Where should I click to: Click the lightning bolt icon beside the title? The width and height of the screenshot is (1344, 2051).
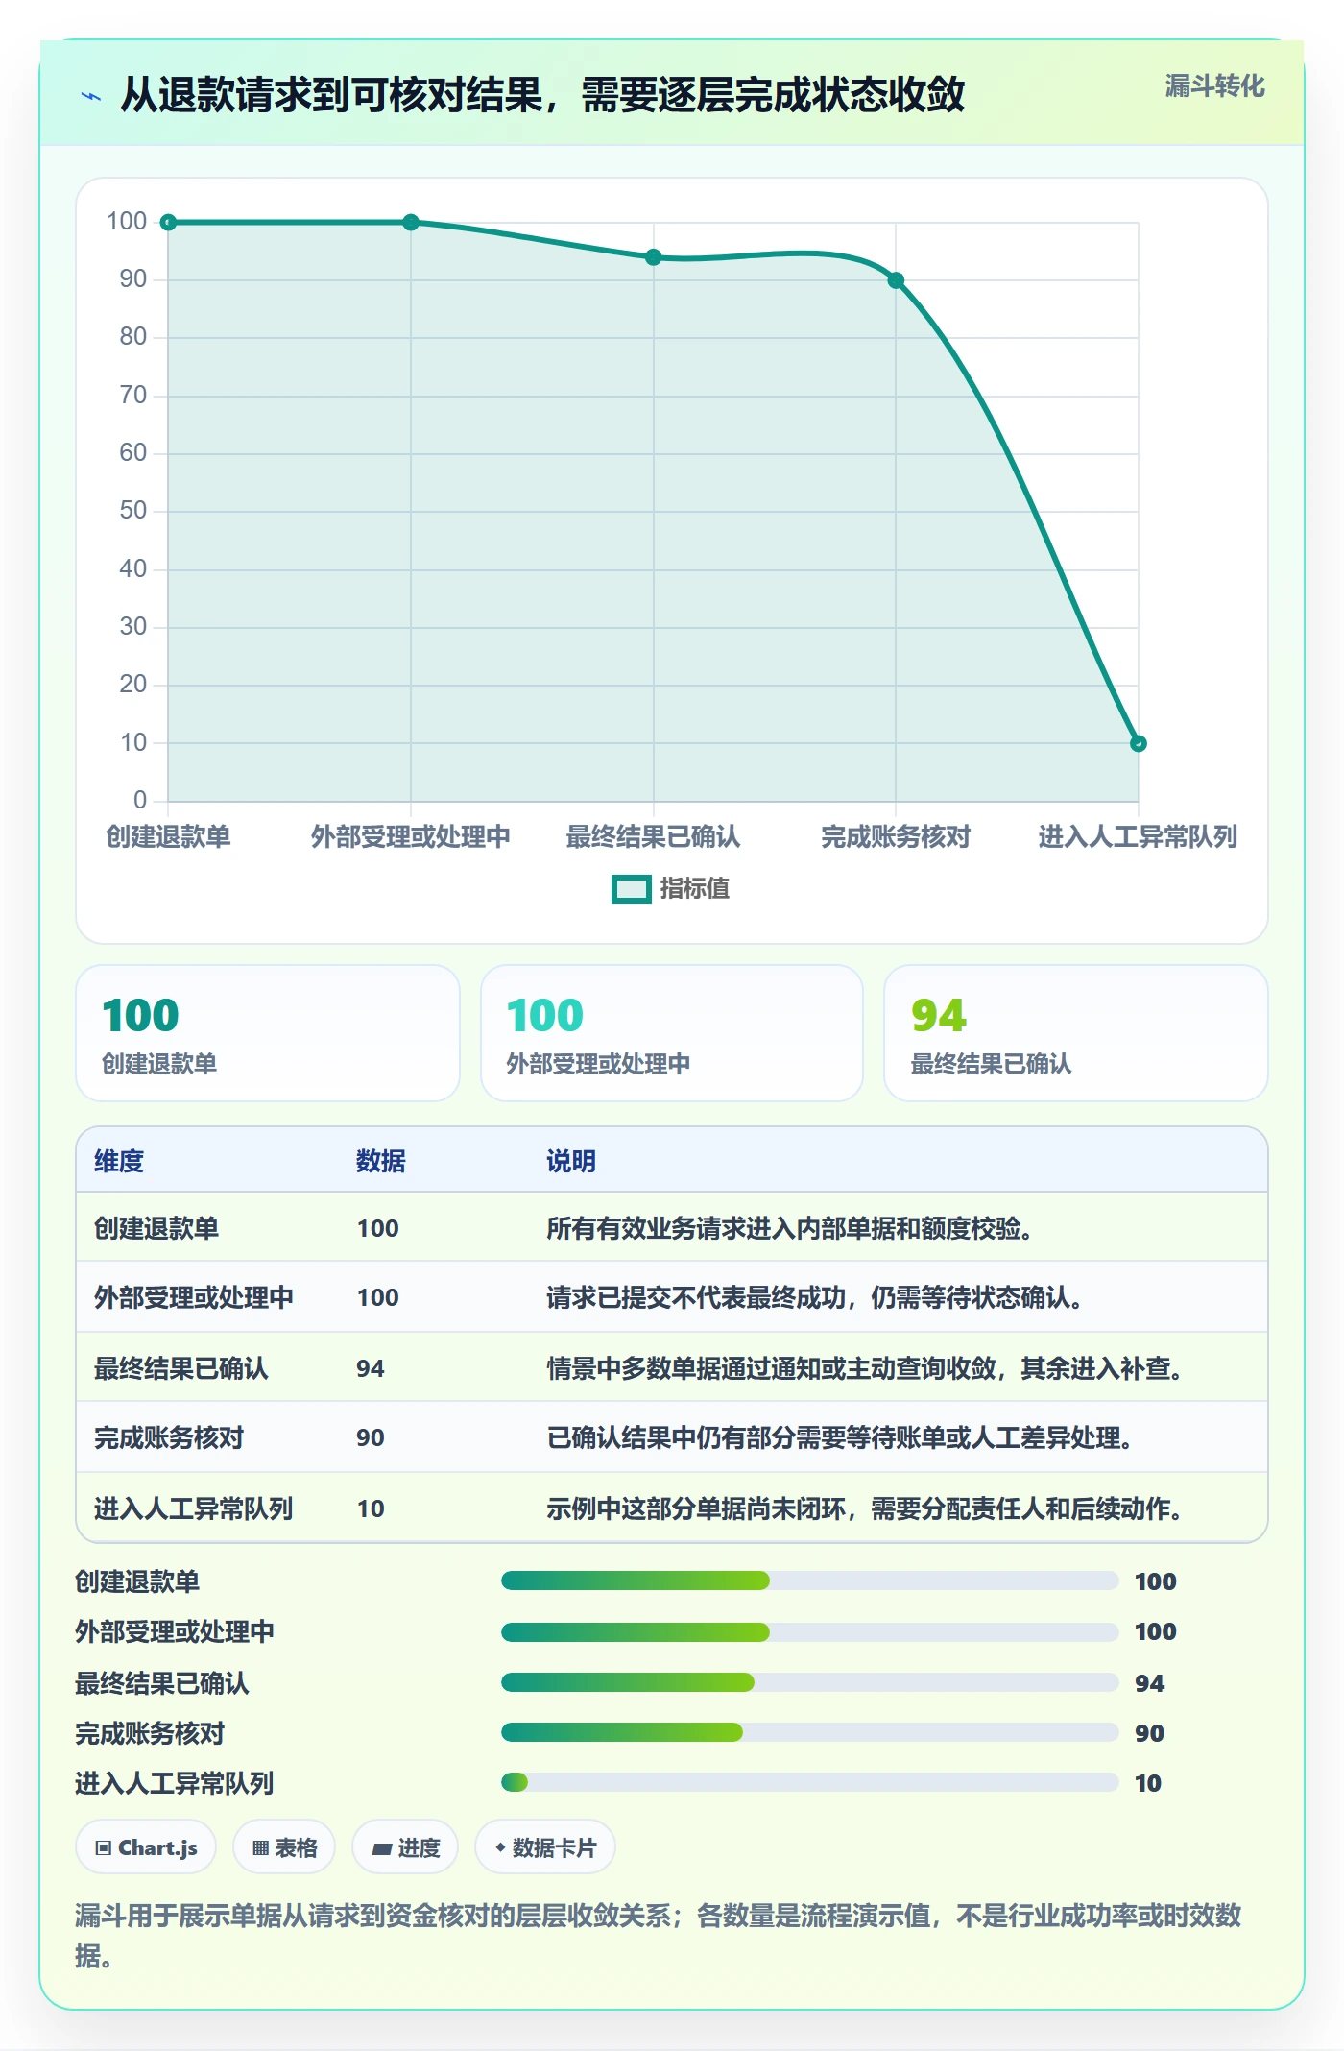point(91,96)
